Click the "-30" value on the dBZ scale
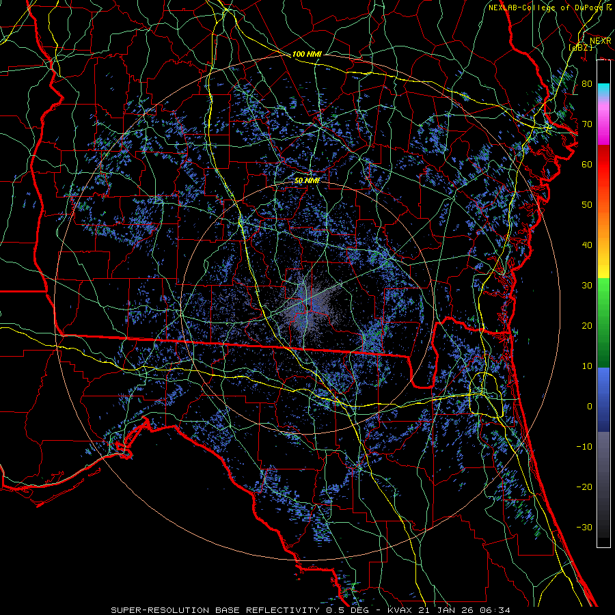615x615 pixels. pos(584,527)
